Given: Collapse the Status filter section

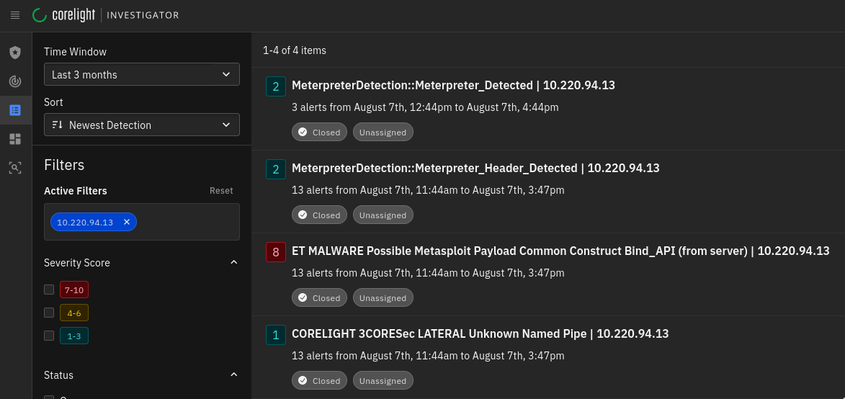Looking at the screenshot, I should 233,375.
